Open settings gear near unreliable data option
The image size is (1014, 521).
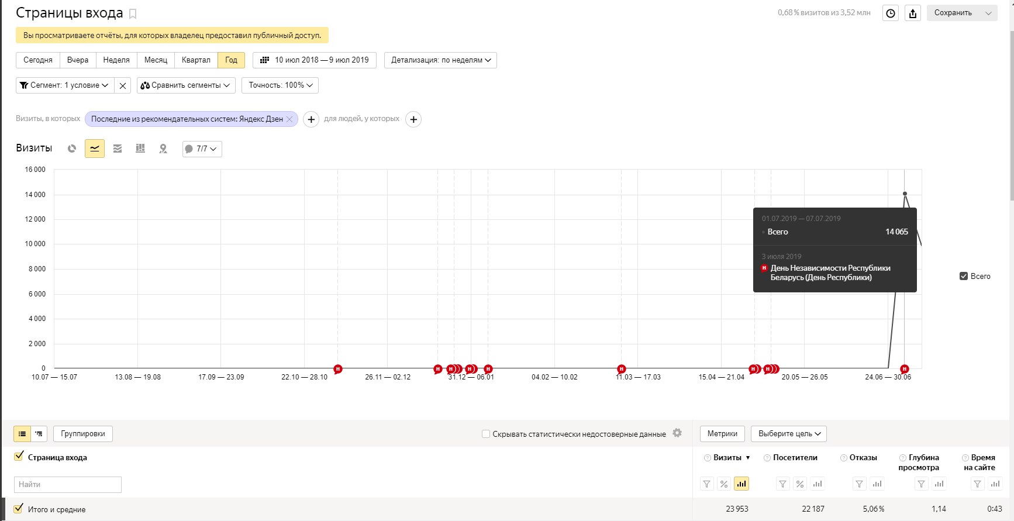[677, 433]
